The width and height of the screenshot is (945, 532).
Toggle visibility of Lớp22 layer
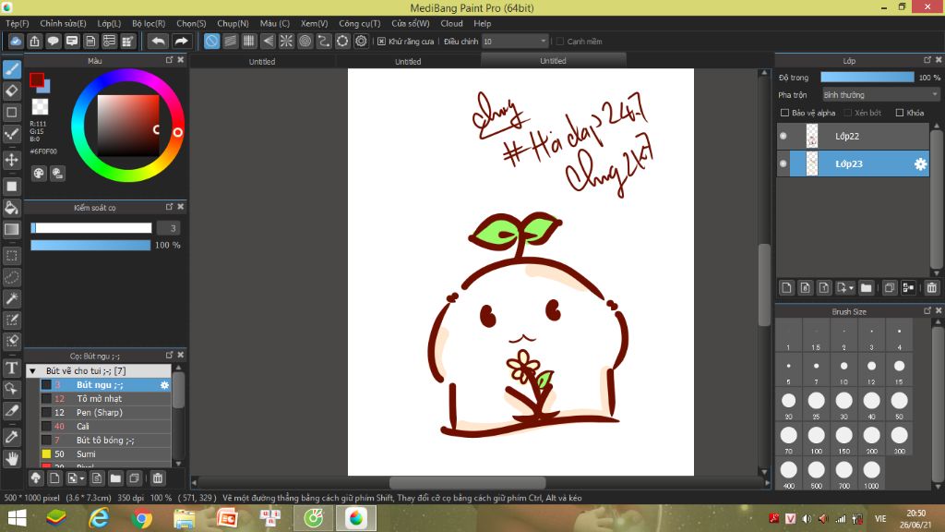784,136
